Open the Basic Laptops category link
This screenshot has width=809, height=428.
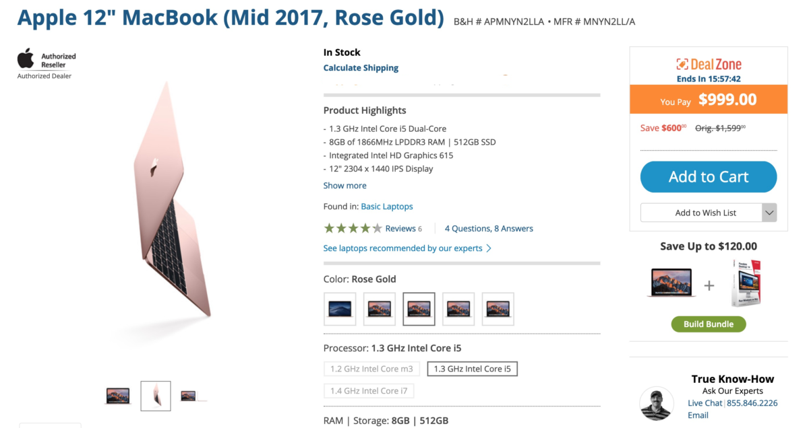(x=387, y=207)
